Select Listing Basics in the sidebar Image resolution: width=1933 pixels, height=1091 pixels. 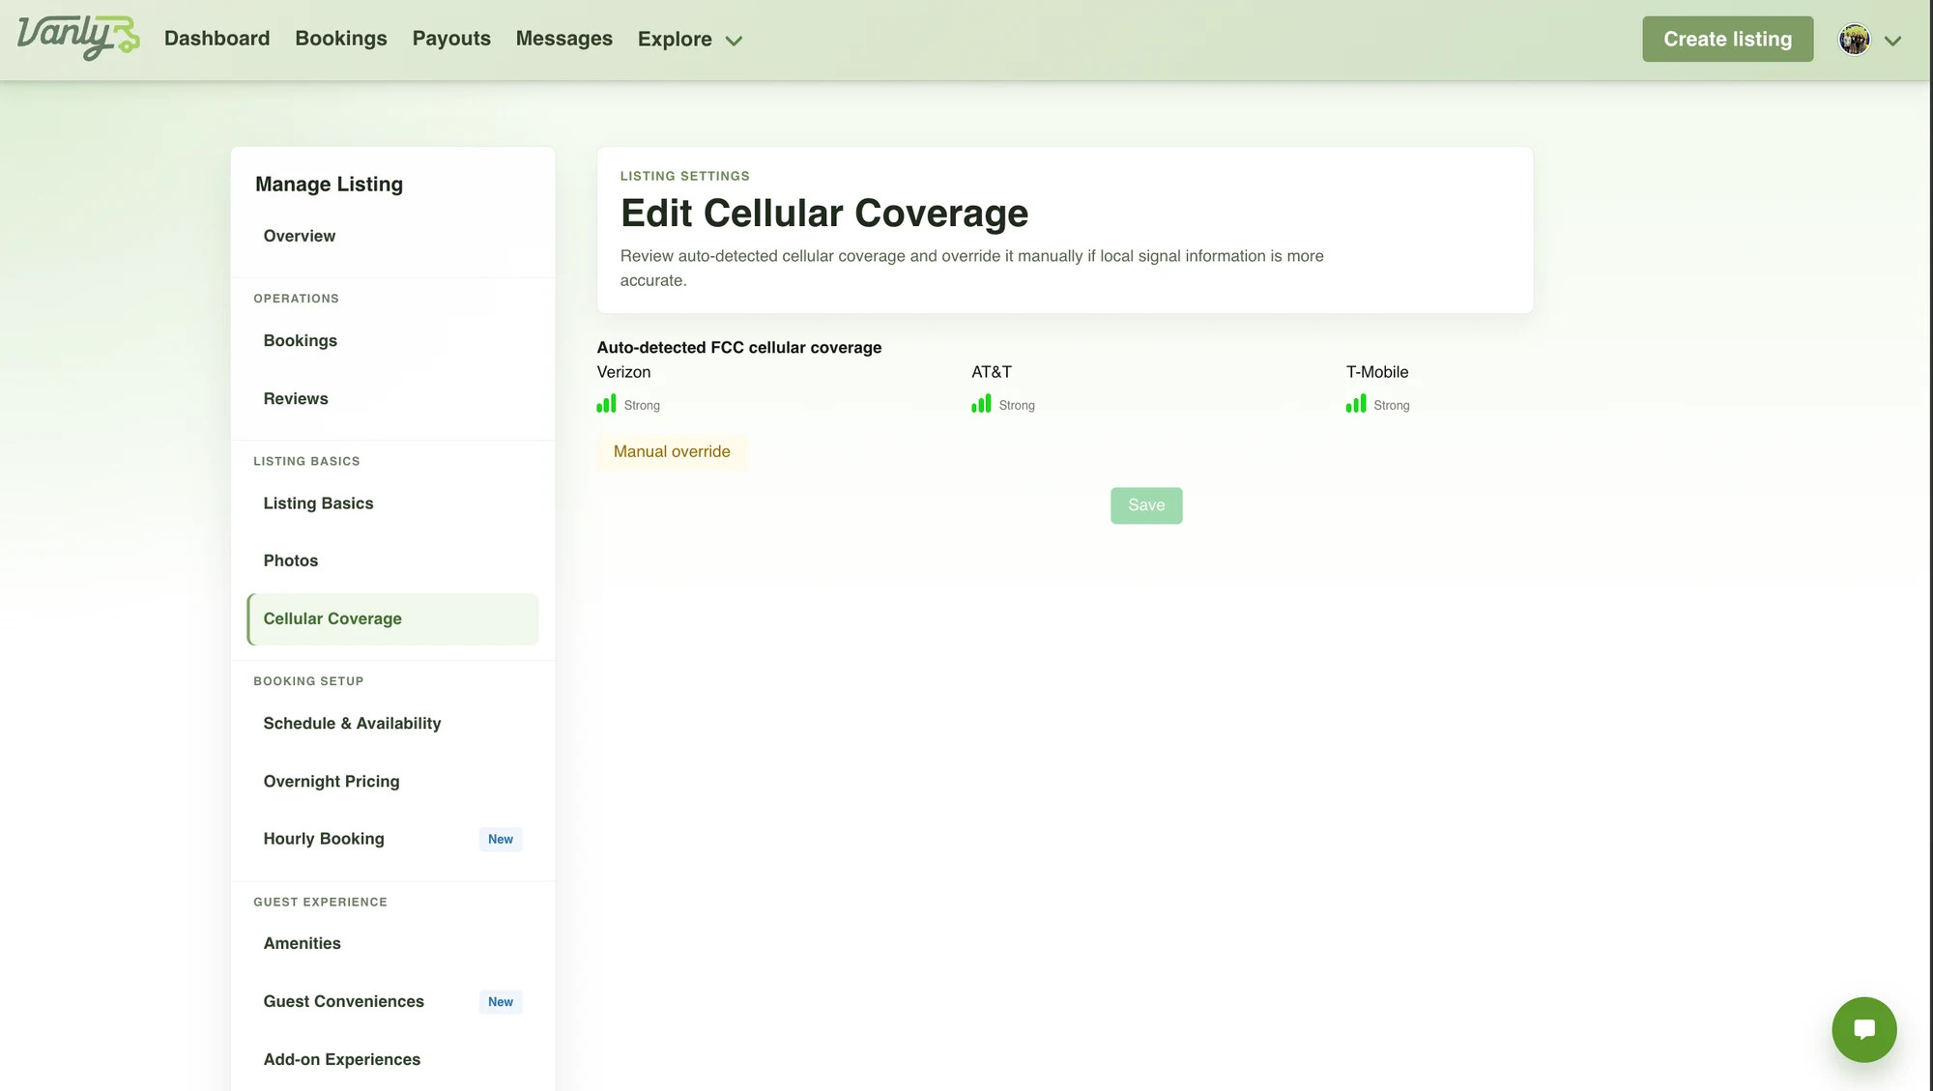[x=392, y=503]
